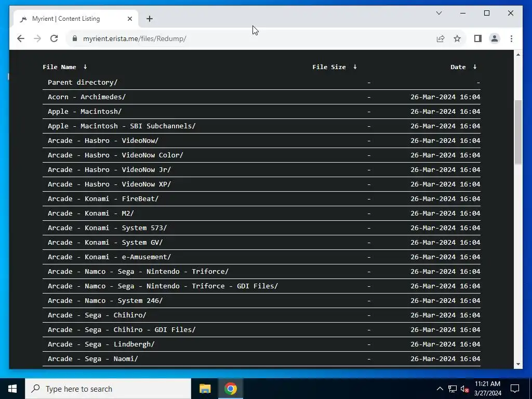Open Arcade - Konami - M2 folder
The image size is (532, 399).
point(91,214)
